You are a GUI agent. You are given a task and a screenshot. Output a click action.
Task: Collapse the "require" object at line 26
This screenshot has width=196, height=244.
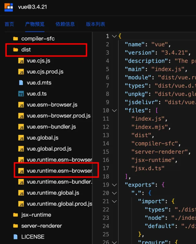115,242
